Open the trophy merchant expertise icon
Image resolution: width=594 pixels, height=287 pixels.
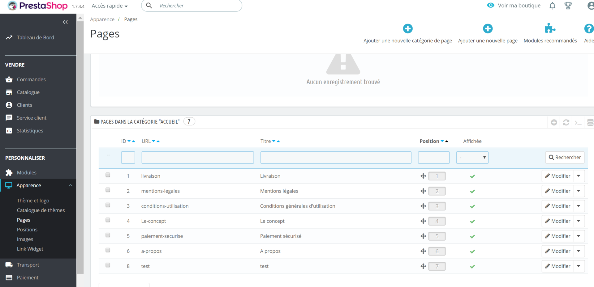[568, 6]
